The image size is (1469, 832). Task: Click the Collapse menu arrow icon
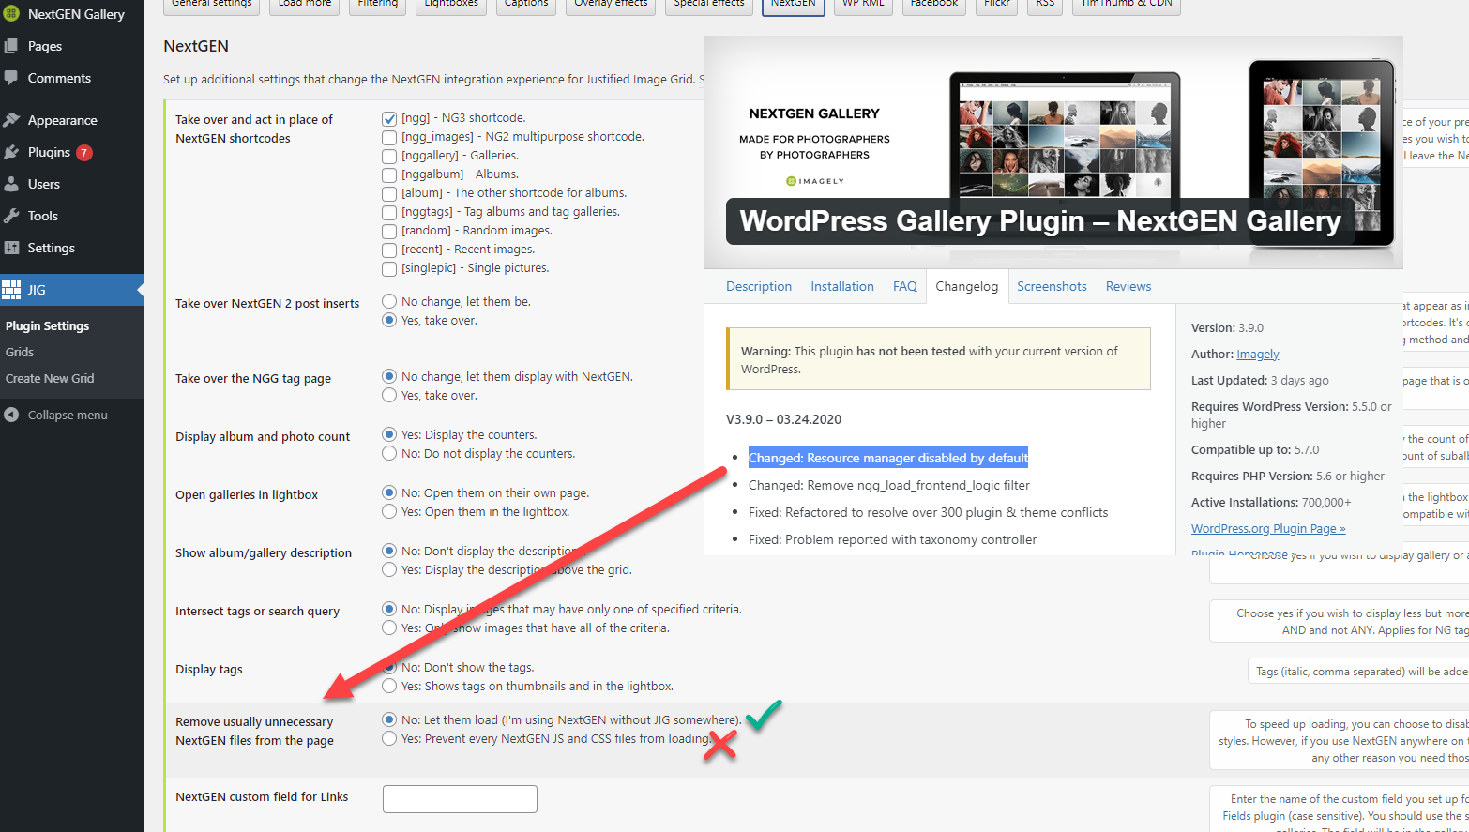[11, 415]
